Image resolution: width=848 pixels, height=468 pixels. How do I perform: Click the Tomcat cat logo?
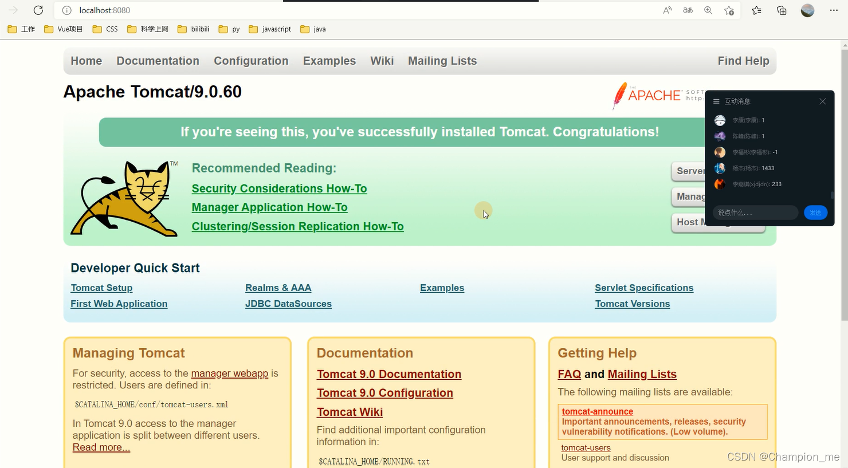tap(124, 198)
